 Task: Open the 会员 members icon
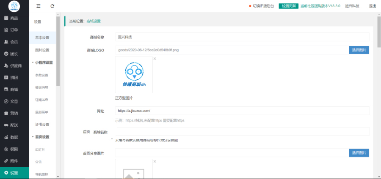pyautogui.click(x=6, y=42)
